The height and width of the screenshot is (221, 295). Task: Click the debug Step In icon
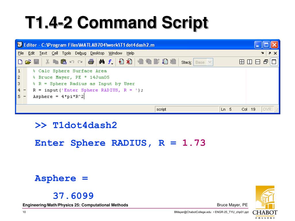pyautogui.click(x=149, y=62)
